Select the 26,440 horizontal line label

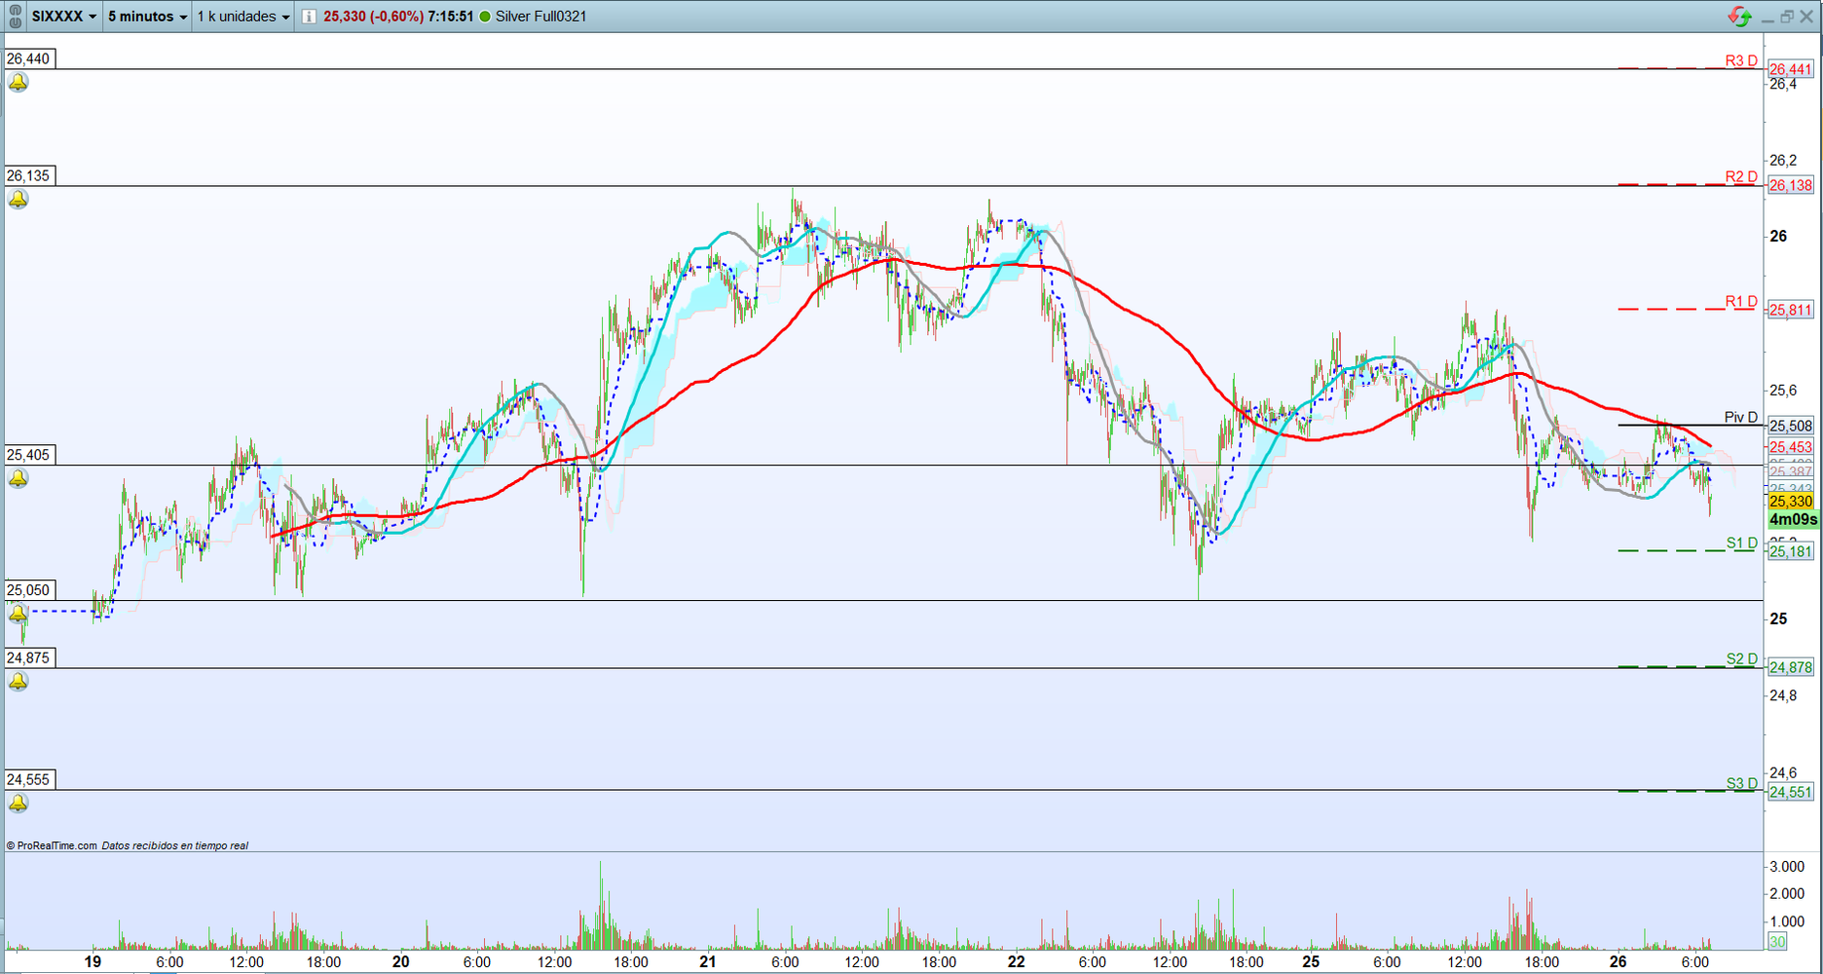click(x=29, y=58)
